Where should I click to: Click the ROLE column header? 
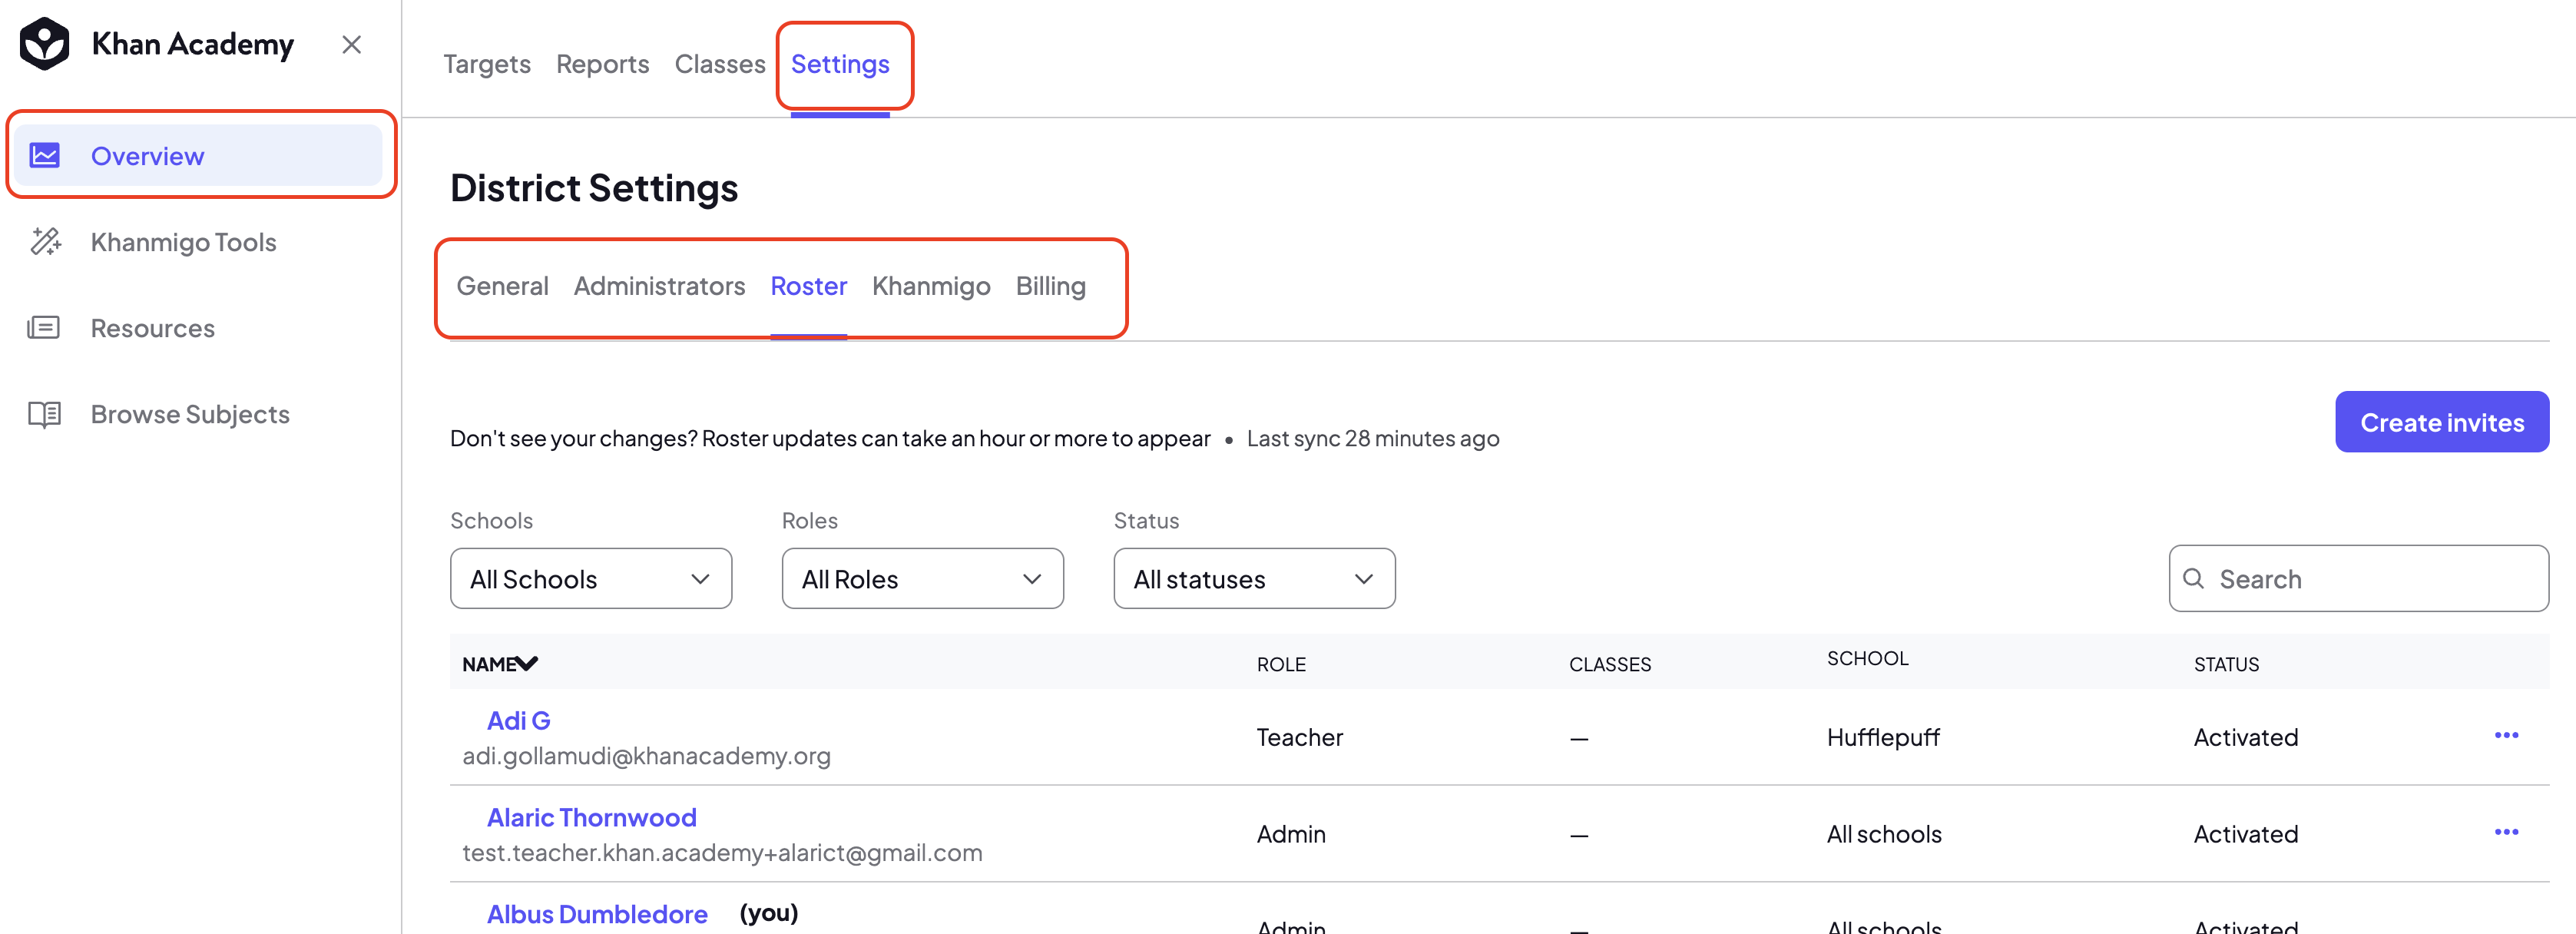1281,664
